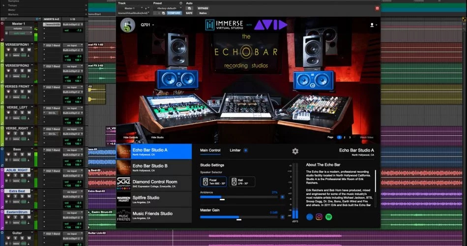This screenshot has width=467, height=246.
Task: Click the Master Gain slider bar
Action: tap(239, 217)
